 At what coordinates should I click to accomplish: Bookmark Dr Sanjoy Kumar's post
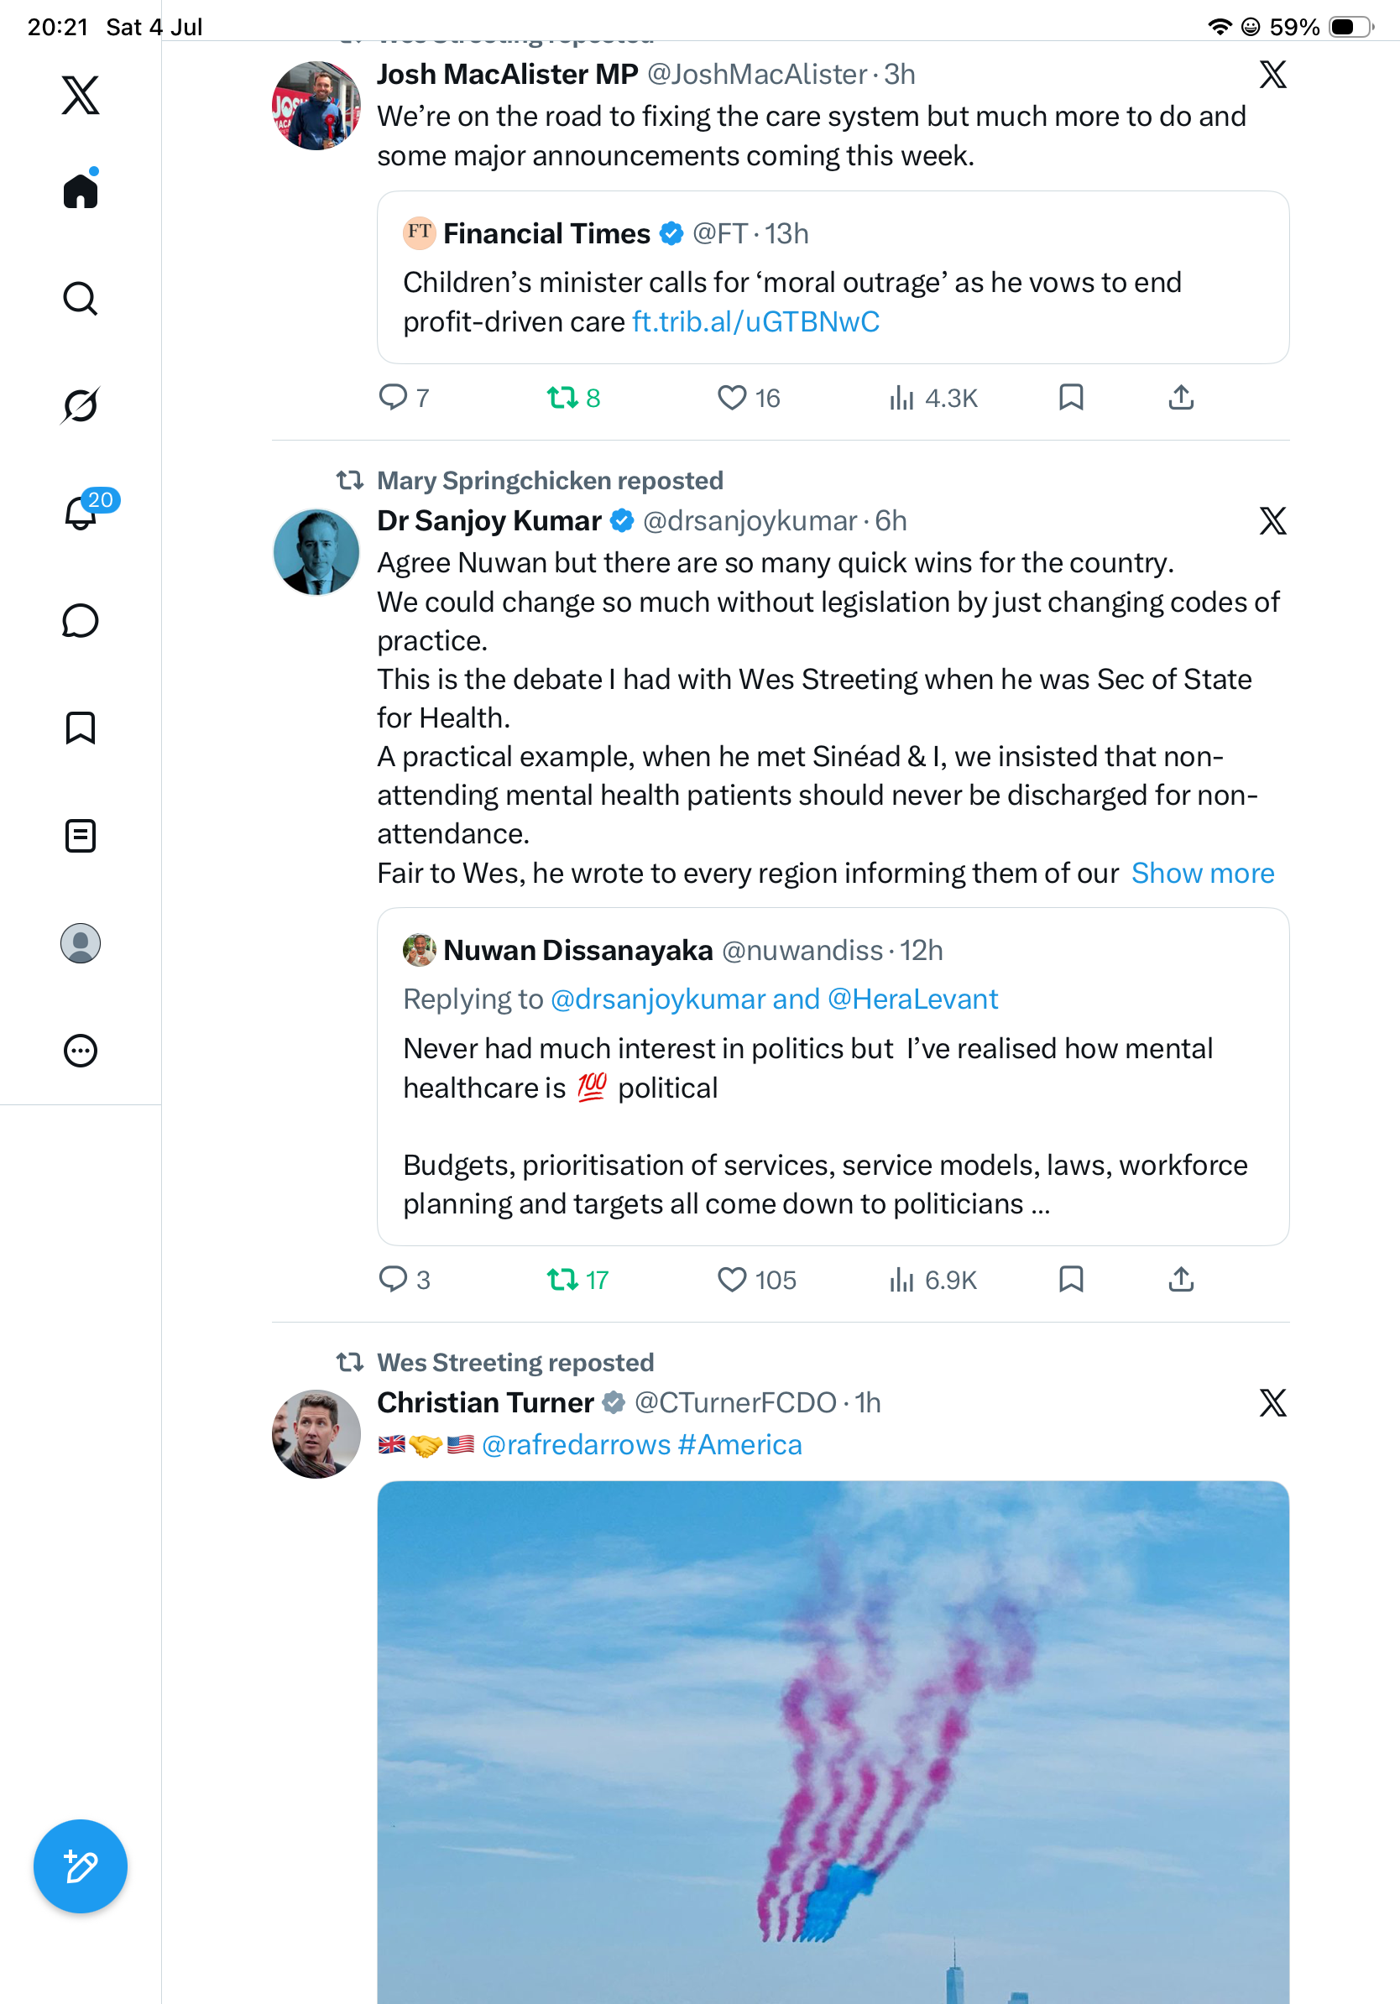tap(1071, 1281)
